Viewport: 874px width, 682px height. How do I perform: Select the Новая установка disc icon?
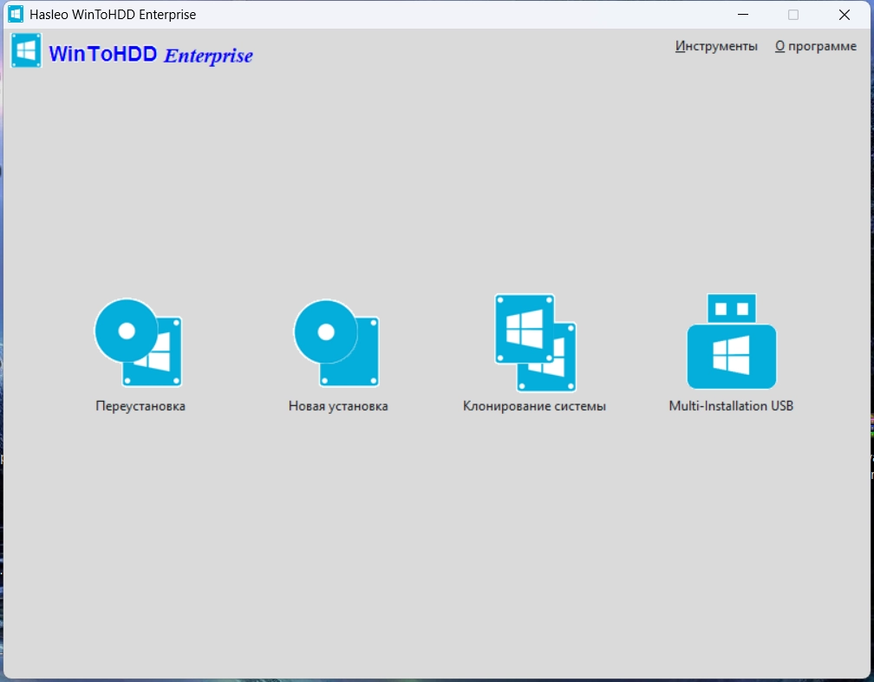point(336,343)
